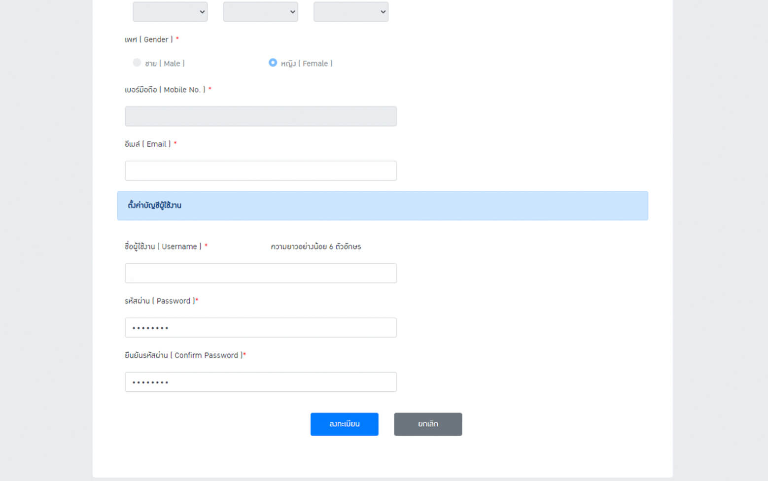Click the Confirm Password entry field
768x481 pixels.
point(260,382)
